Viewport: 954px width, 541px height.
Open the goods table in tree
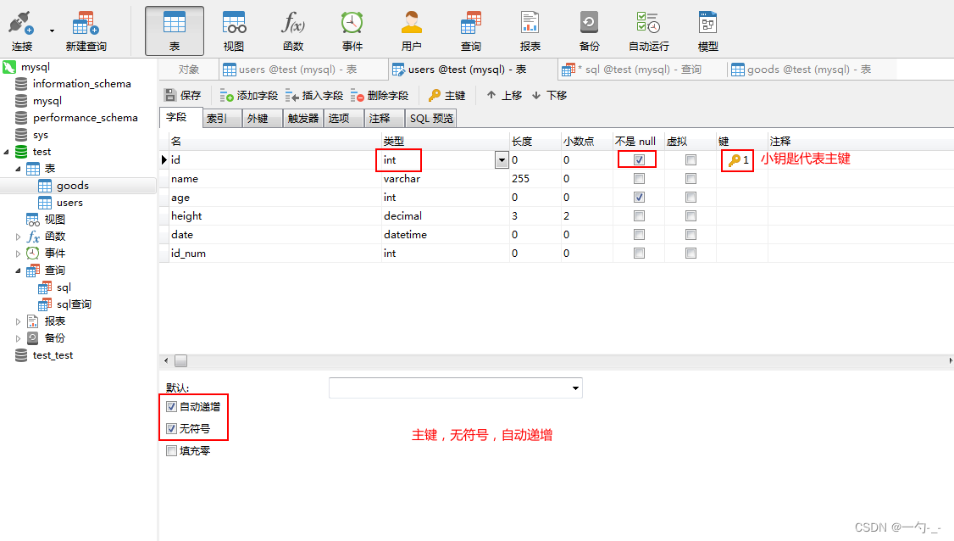[72, 186]
